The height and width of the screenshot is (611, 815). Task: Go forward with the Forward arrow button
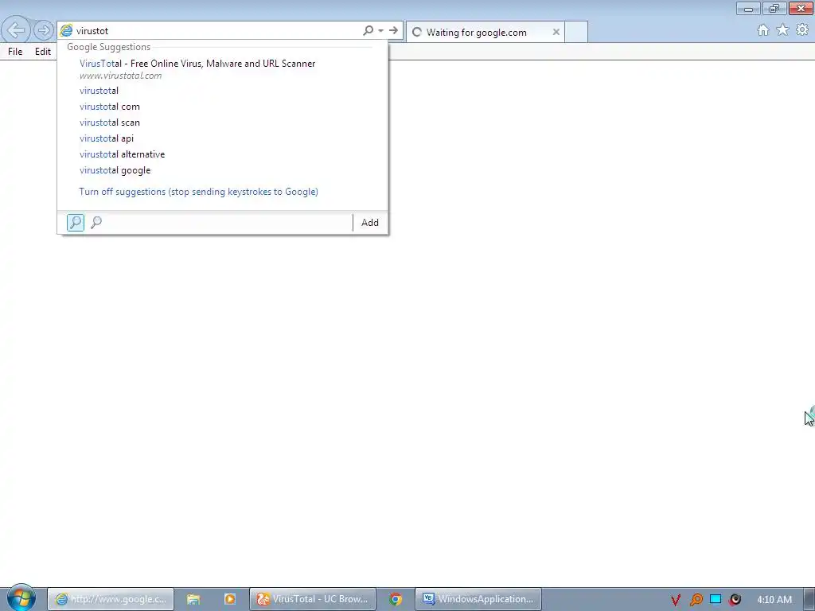coord(44,30)
